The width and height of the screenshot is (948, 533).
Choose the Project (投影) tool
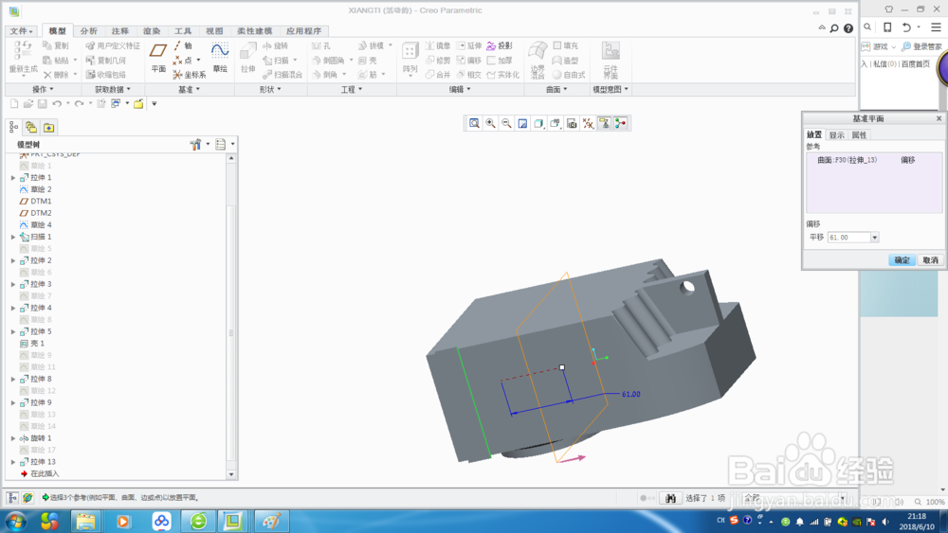[x=500, y=45]
